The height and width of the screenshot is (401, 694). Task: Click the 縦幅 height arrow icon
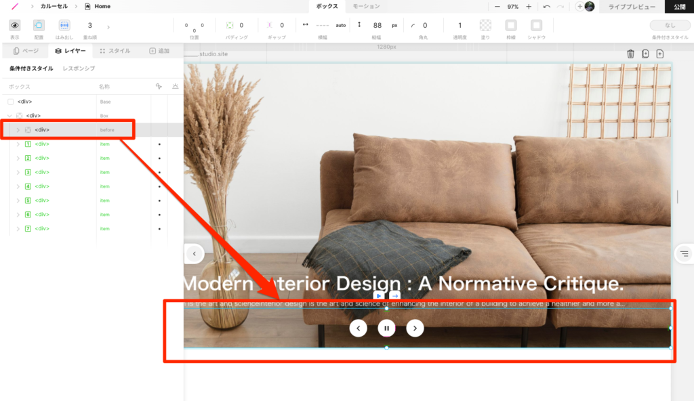click(359, 25)
